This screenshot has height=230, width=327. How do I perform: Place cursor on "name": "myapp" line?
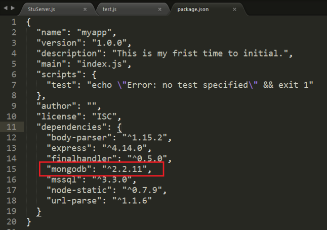click(76, 33)
